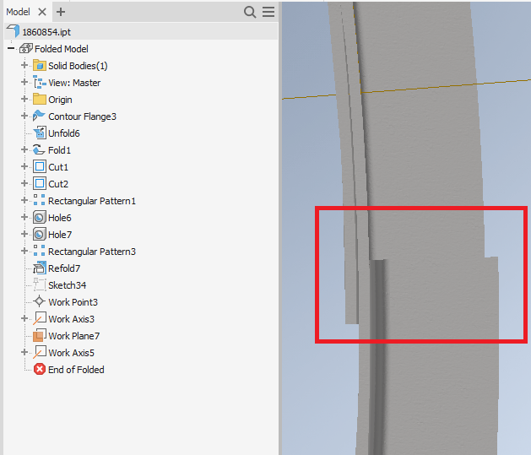
Task: Select the Work Plane7 label
Action: pyautogui.click(x=74, y=336)
